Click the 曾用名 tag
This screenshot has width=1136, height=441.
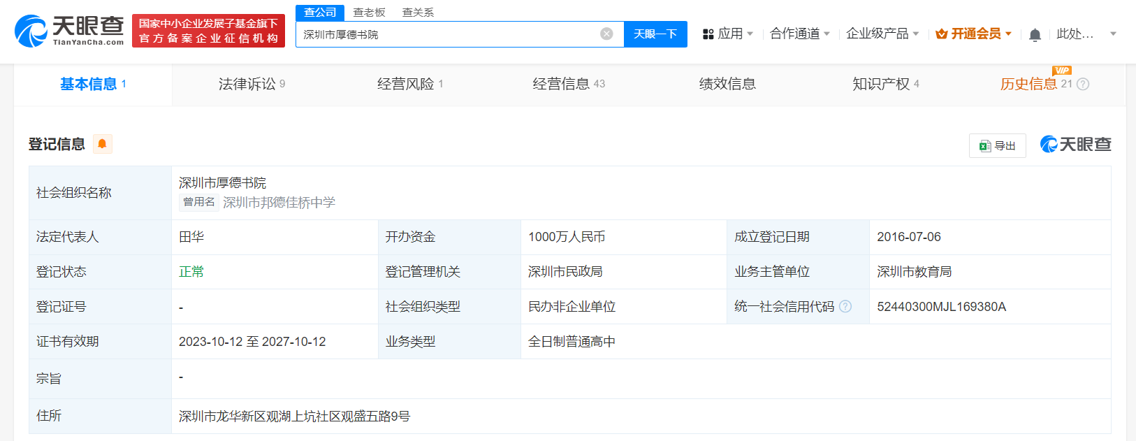click(x=199, y=202)
